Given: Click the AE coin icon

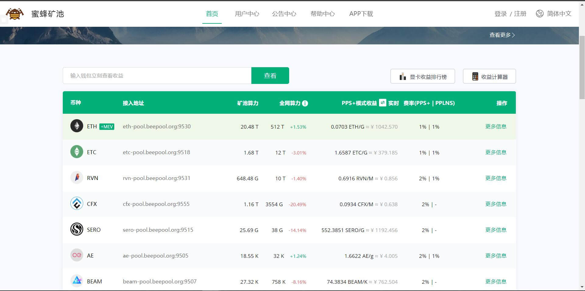Looking at the screenshot, I should click(x=77, y=255).
